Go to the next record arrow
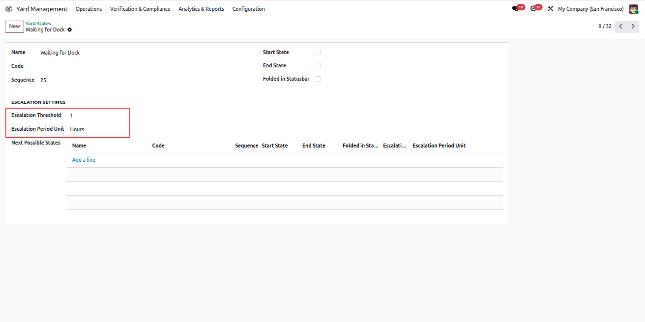The image size is (645, 322). (633, 27)
